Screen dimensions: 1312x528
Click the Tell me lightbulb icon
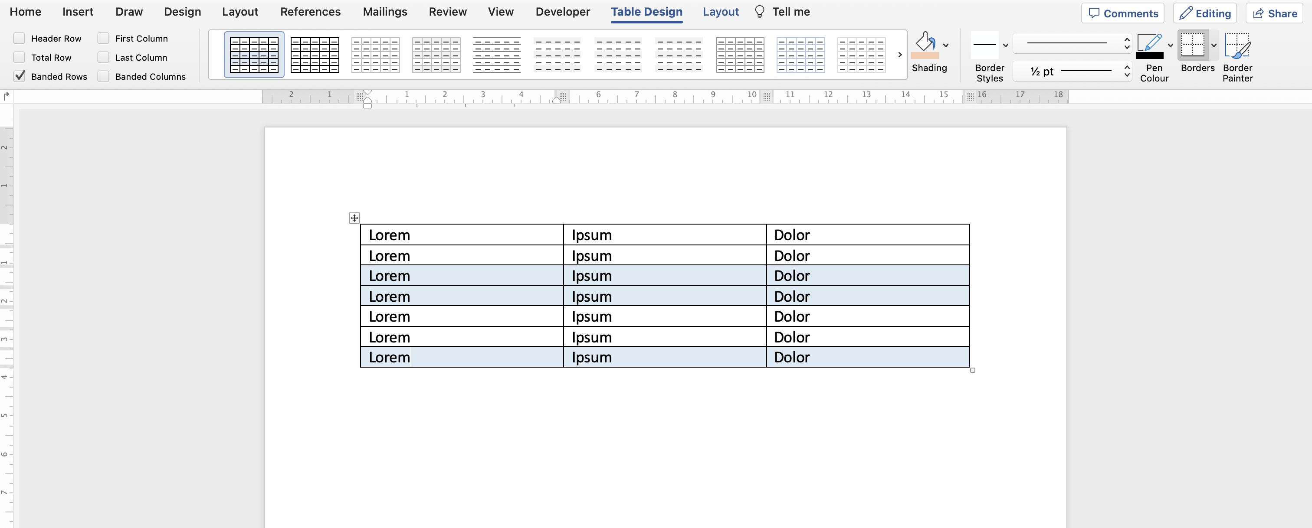759,12
